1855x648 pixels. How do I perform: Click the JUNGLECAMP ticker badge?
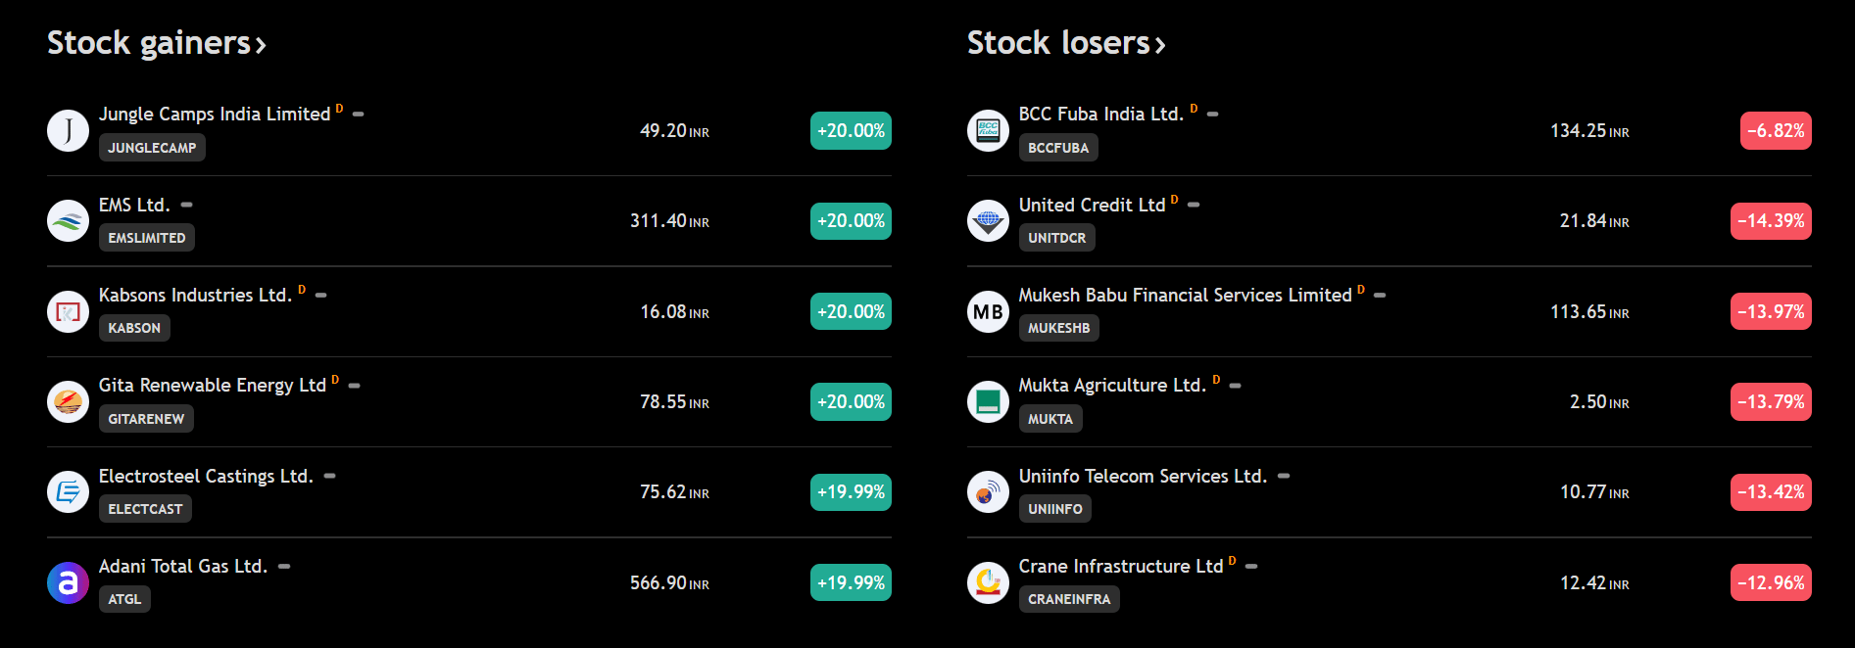tap(152, 148)
